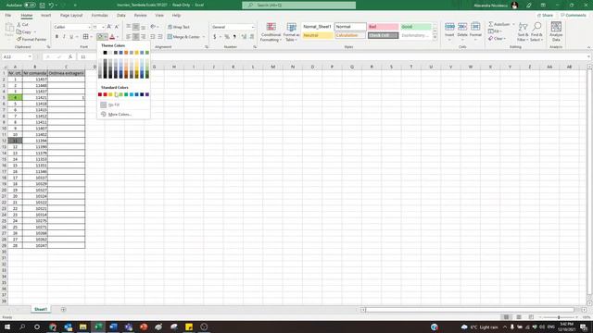Add a new sheet with plus icon
Viewport: 593px width, 333px height.
coord(63,309)
